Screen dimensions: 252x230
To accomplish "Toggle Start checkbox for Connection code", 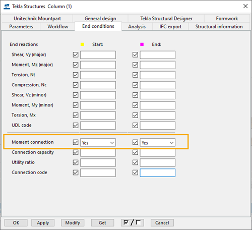I will [76, 172].
